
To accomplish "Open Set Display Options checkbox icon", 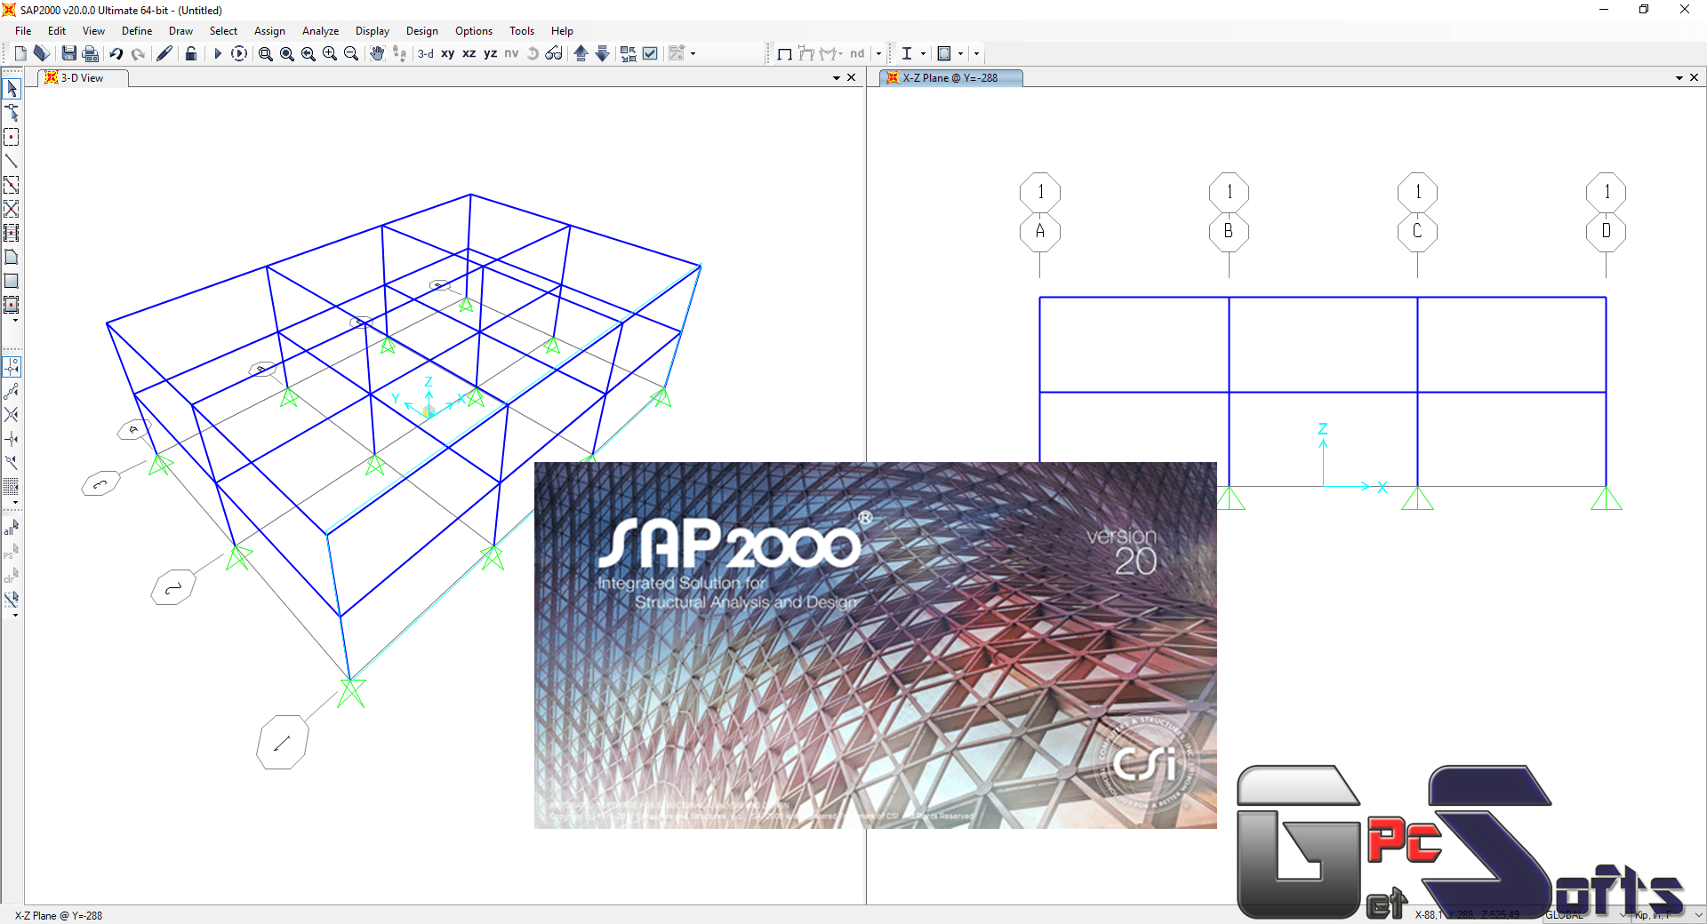I will click(x=650, y=53).
